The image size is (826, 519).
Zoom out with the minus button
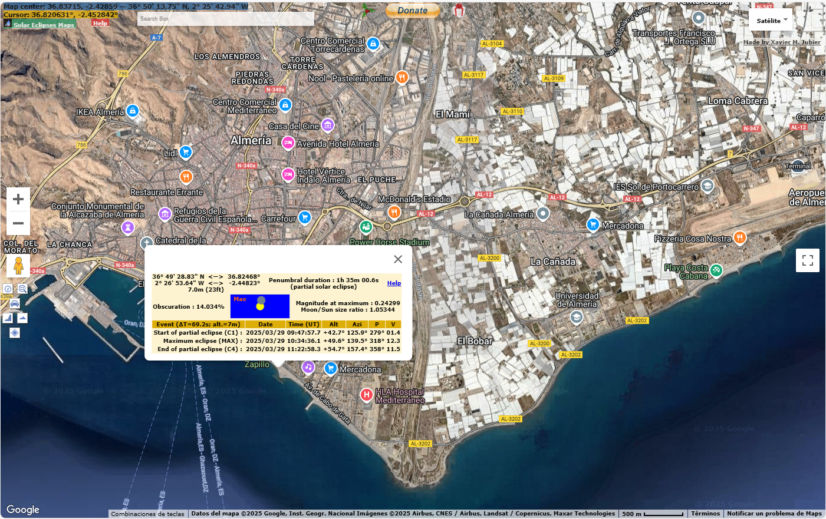[18, 223]
